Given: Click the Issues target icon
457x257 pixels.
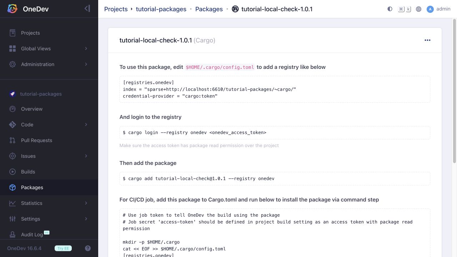Looking at the screenshot, I should 12,156.
